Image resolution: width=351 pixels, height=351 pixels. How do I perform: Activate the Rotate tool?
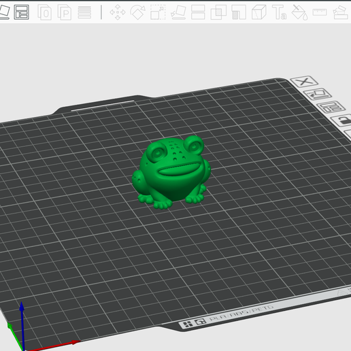138,12
